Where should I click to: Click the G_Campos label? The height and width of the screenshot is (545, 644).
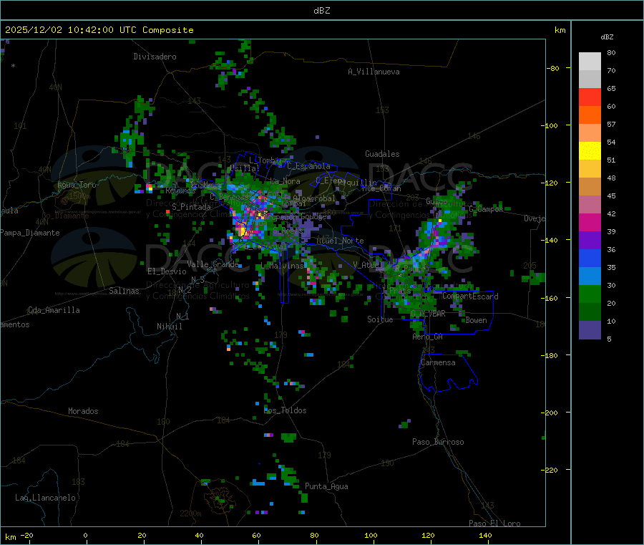485,209
